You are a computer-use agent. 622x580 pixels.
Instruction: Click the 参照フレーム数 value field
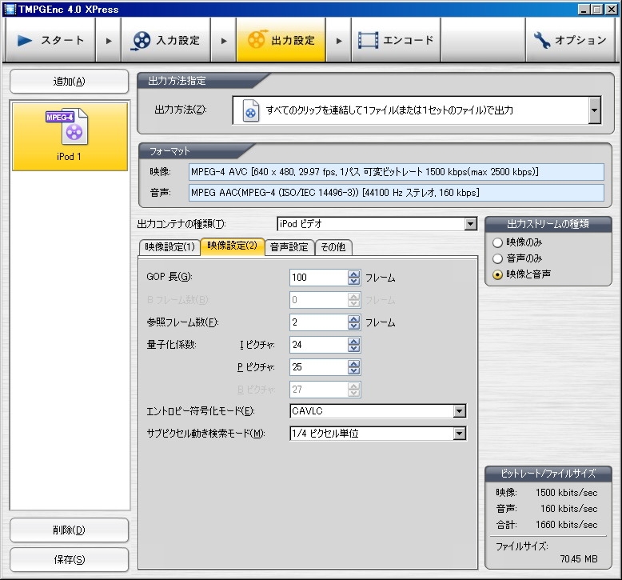pos(319,322)
